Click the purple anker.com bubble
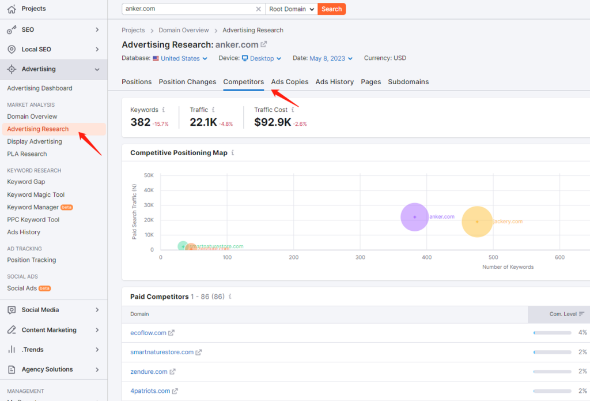Viewport: 590px width, 401px height. coord(415,217)
